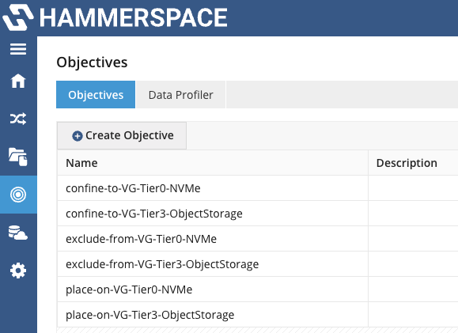458x333 pixels.
Task: Open the settings gear icon
Action: click(18, 271)
